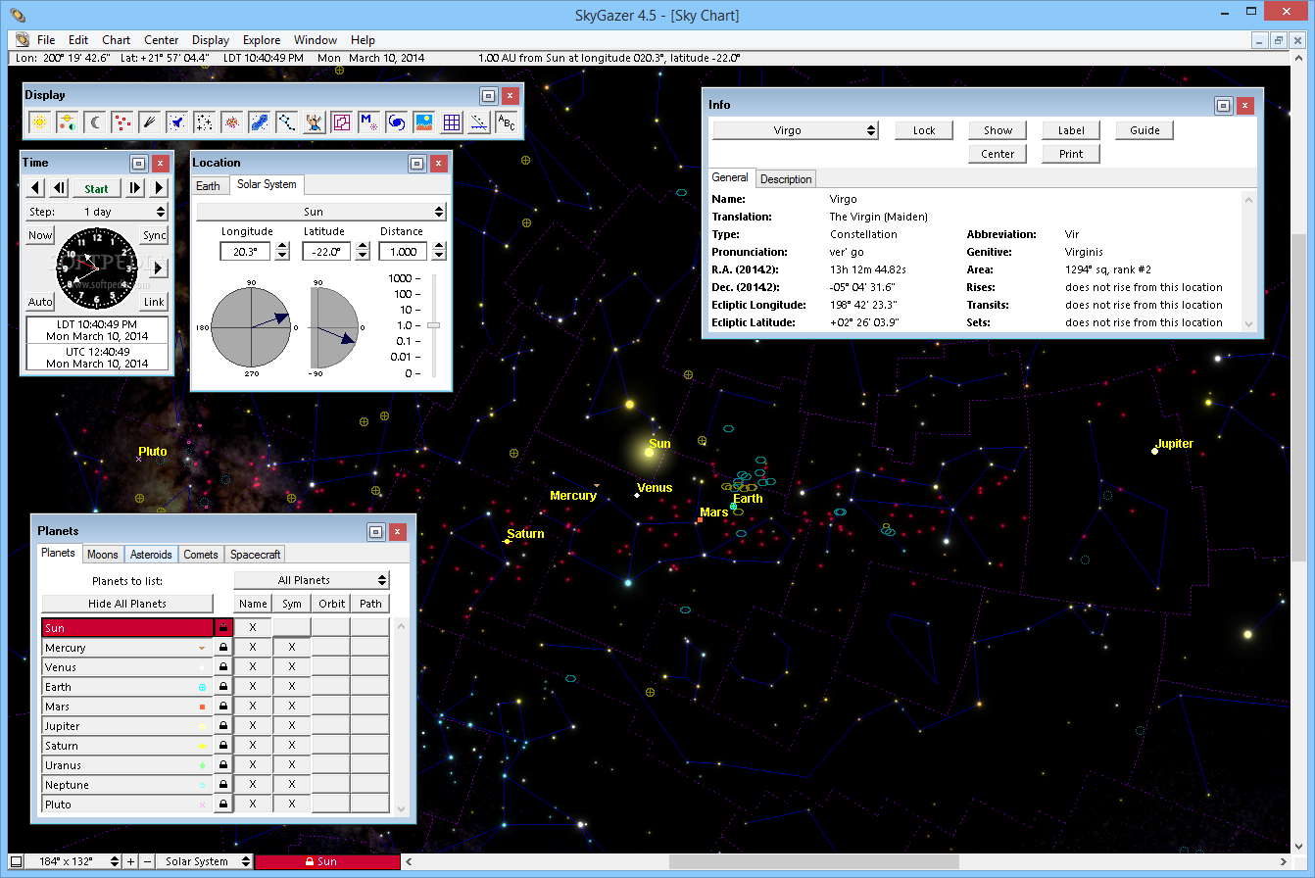The image size is (1315, 878).
Task: Enable Orbit checkbox for Uranus
Action: 331,765
